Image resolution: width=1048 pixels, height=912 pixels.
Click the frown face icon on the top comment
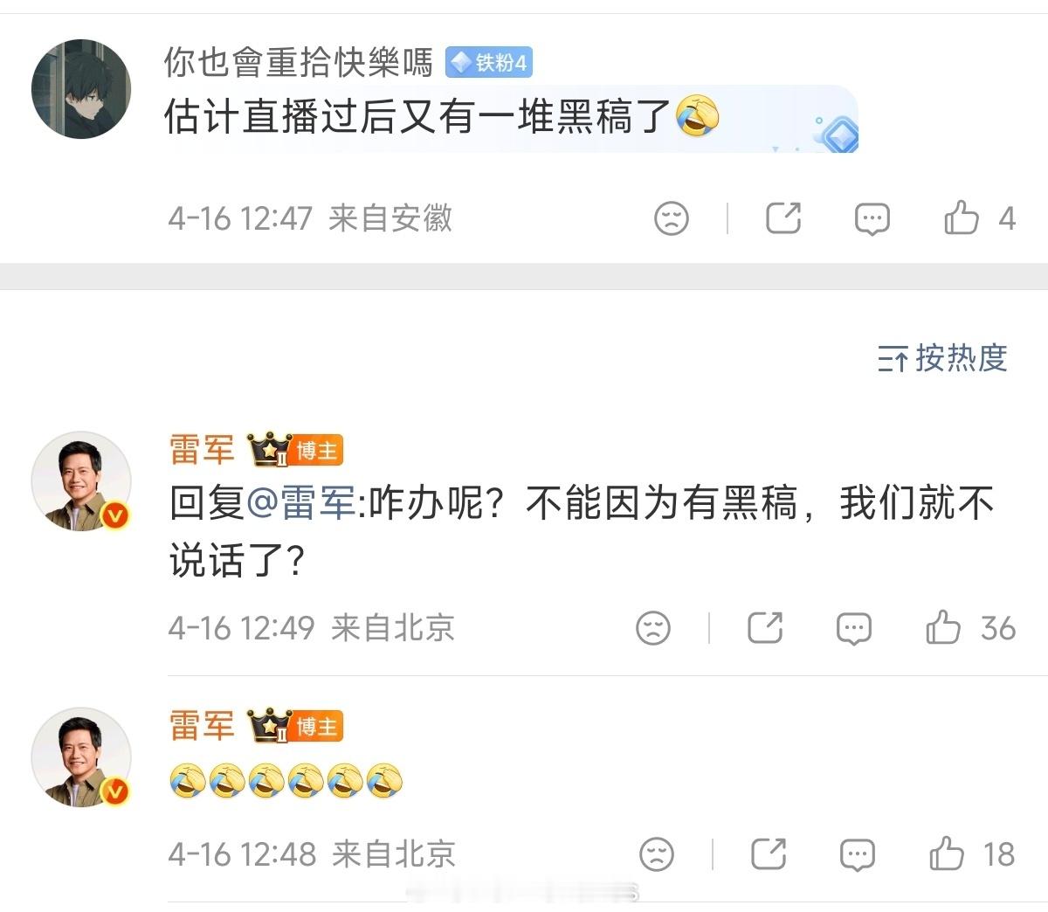pyautogui.click(x=670, y=218)
